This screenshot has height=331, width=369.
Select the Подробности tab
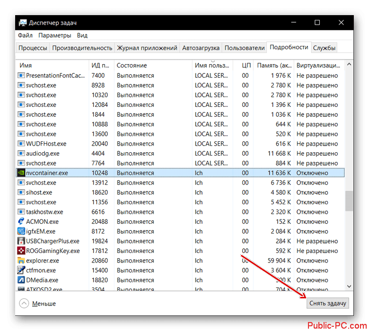pos(289,47)
